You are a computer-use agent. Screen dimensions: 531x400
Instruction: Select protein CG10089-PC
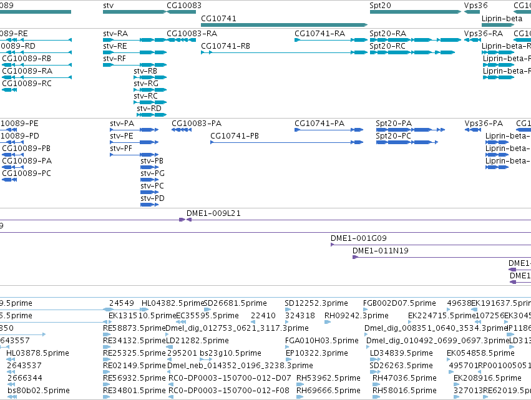9,180
